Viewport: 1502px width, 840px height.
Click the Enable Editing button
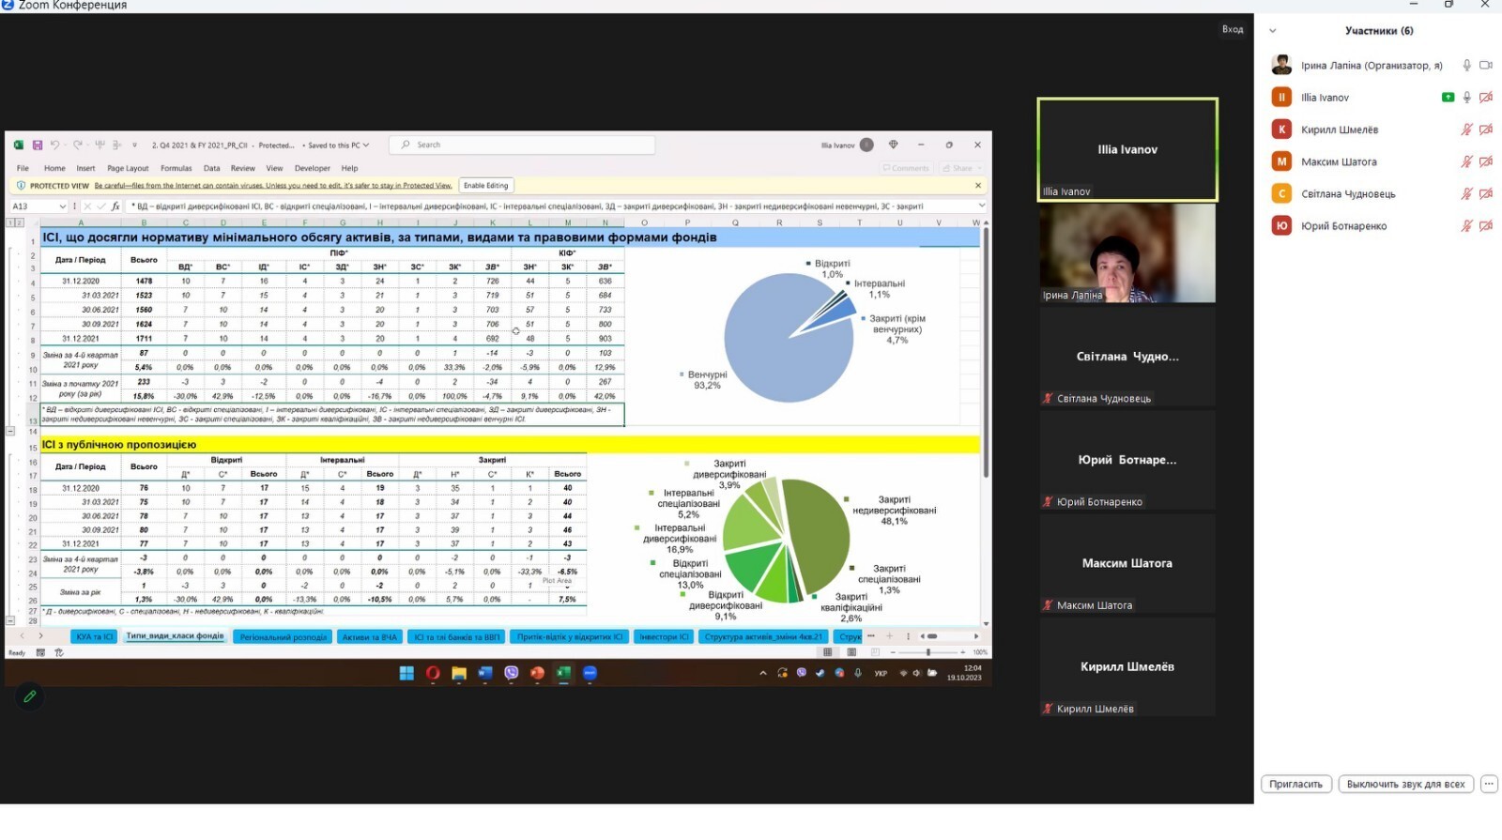[485, 186]
